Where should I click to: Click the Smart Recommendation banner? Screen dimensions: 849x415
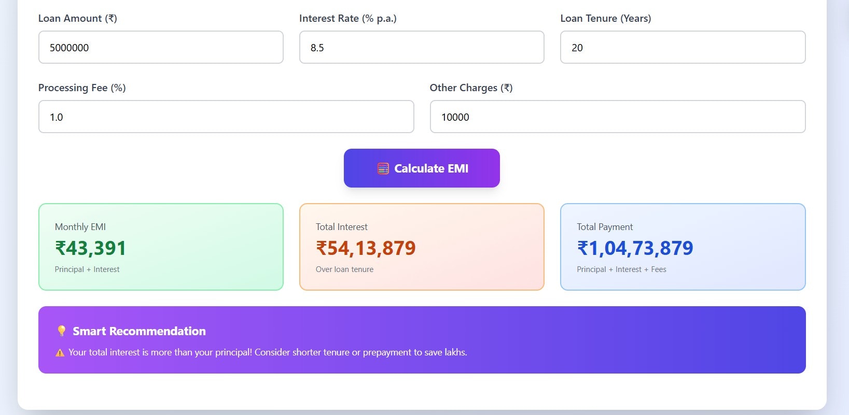(422, 340)
